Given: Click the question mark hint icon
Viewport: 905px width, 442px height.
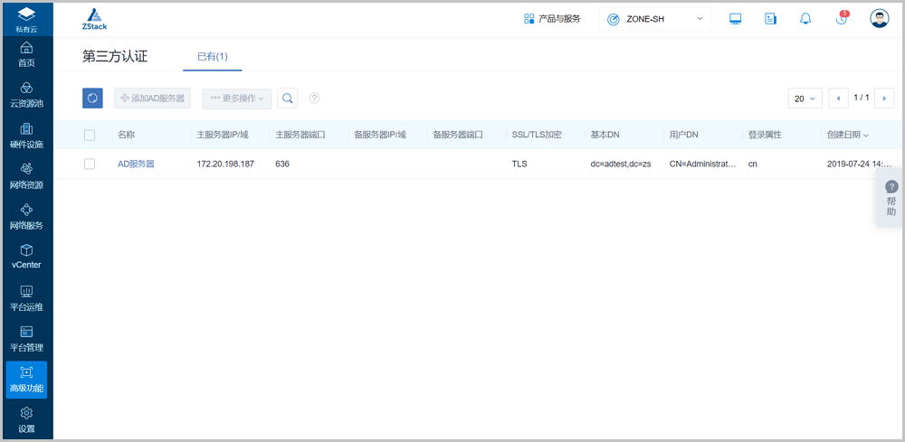Looking at the screenshot, I should tap(315, 99).
